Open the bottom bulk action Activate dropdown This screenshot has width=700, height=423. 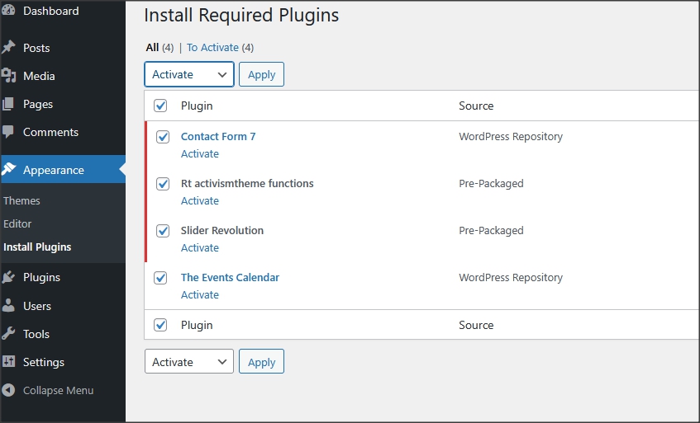coord(189,362)
